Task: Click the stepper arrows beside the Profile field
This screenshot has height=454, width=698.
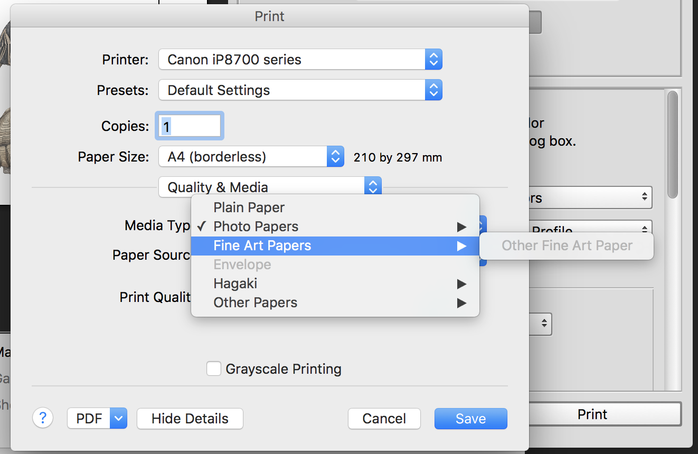Action: click(x=644, y=230)
